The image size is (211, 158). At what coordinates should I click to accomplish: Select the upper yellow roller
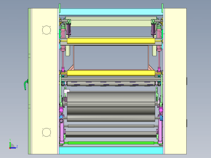coord(111,41)
